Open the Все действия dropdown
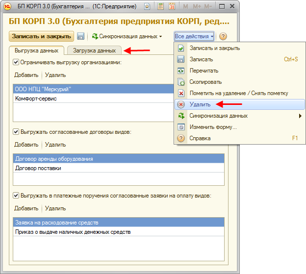Screen dimensions: 306x274 (194, 36)
